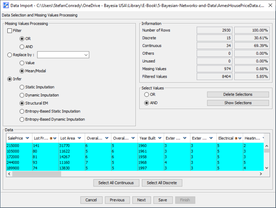Click the Show Selections button

point(238,103)
